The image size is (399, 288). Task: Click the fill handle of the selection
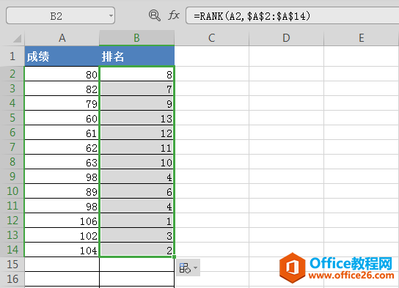[x=175, y=257]
